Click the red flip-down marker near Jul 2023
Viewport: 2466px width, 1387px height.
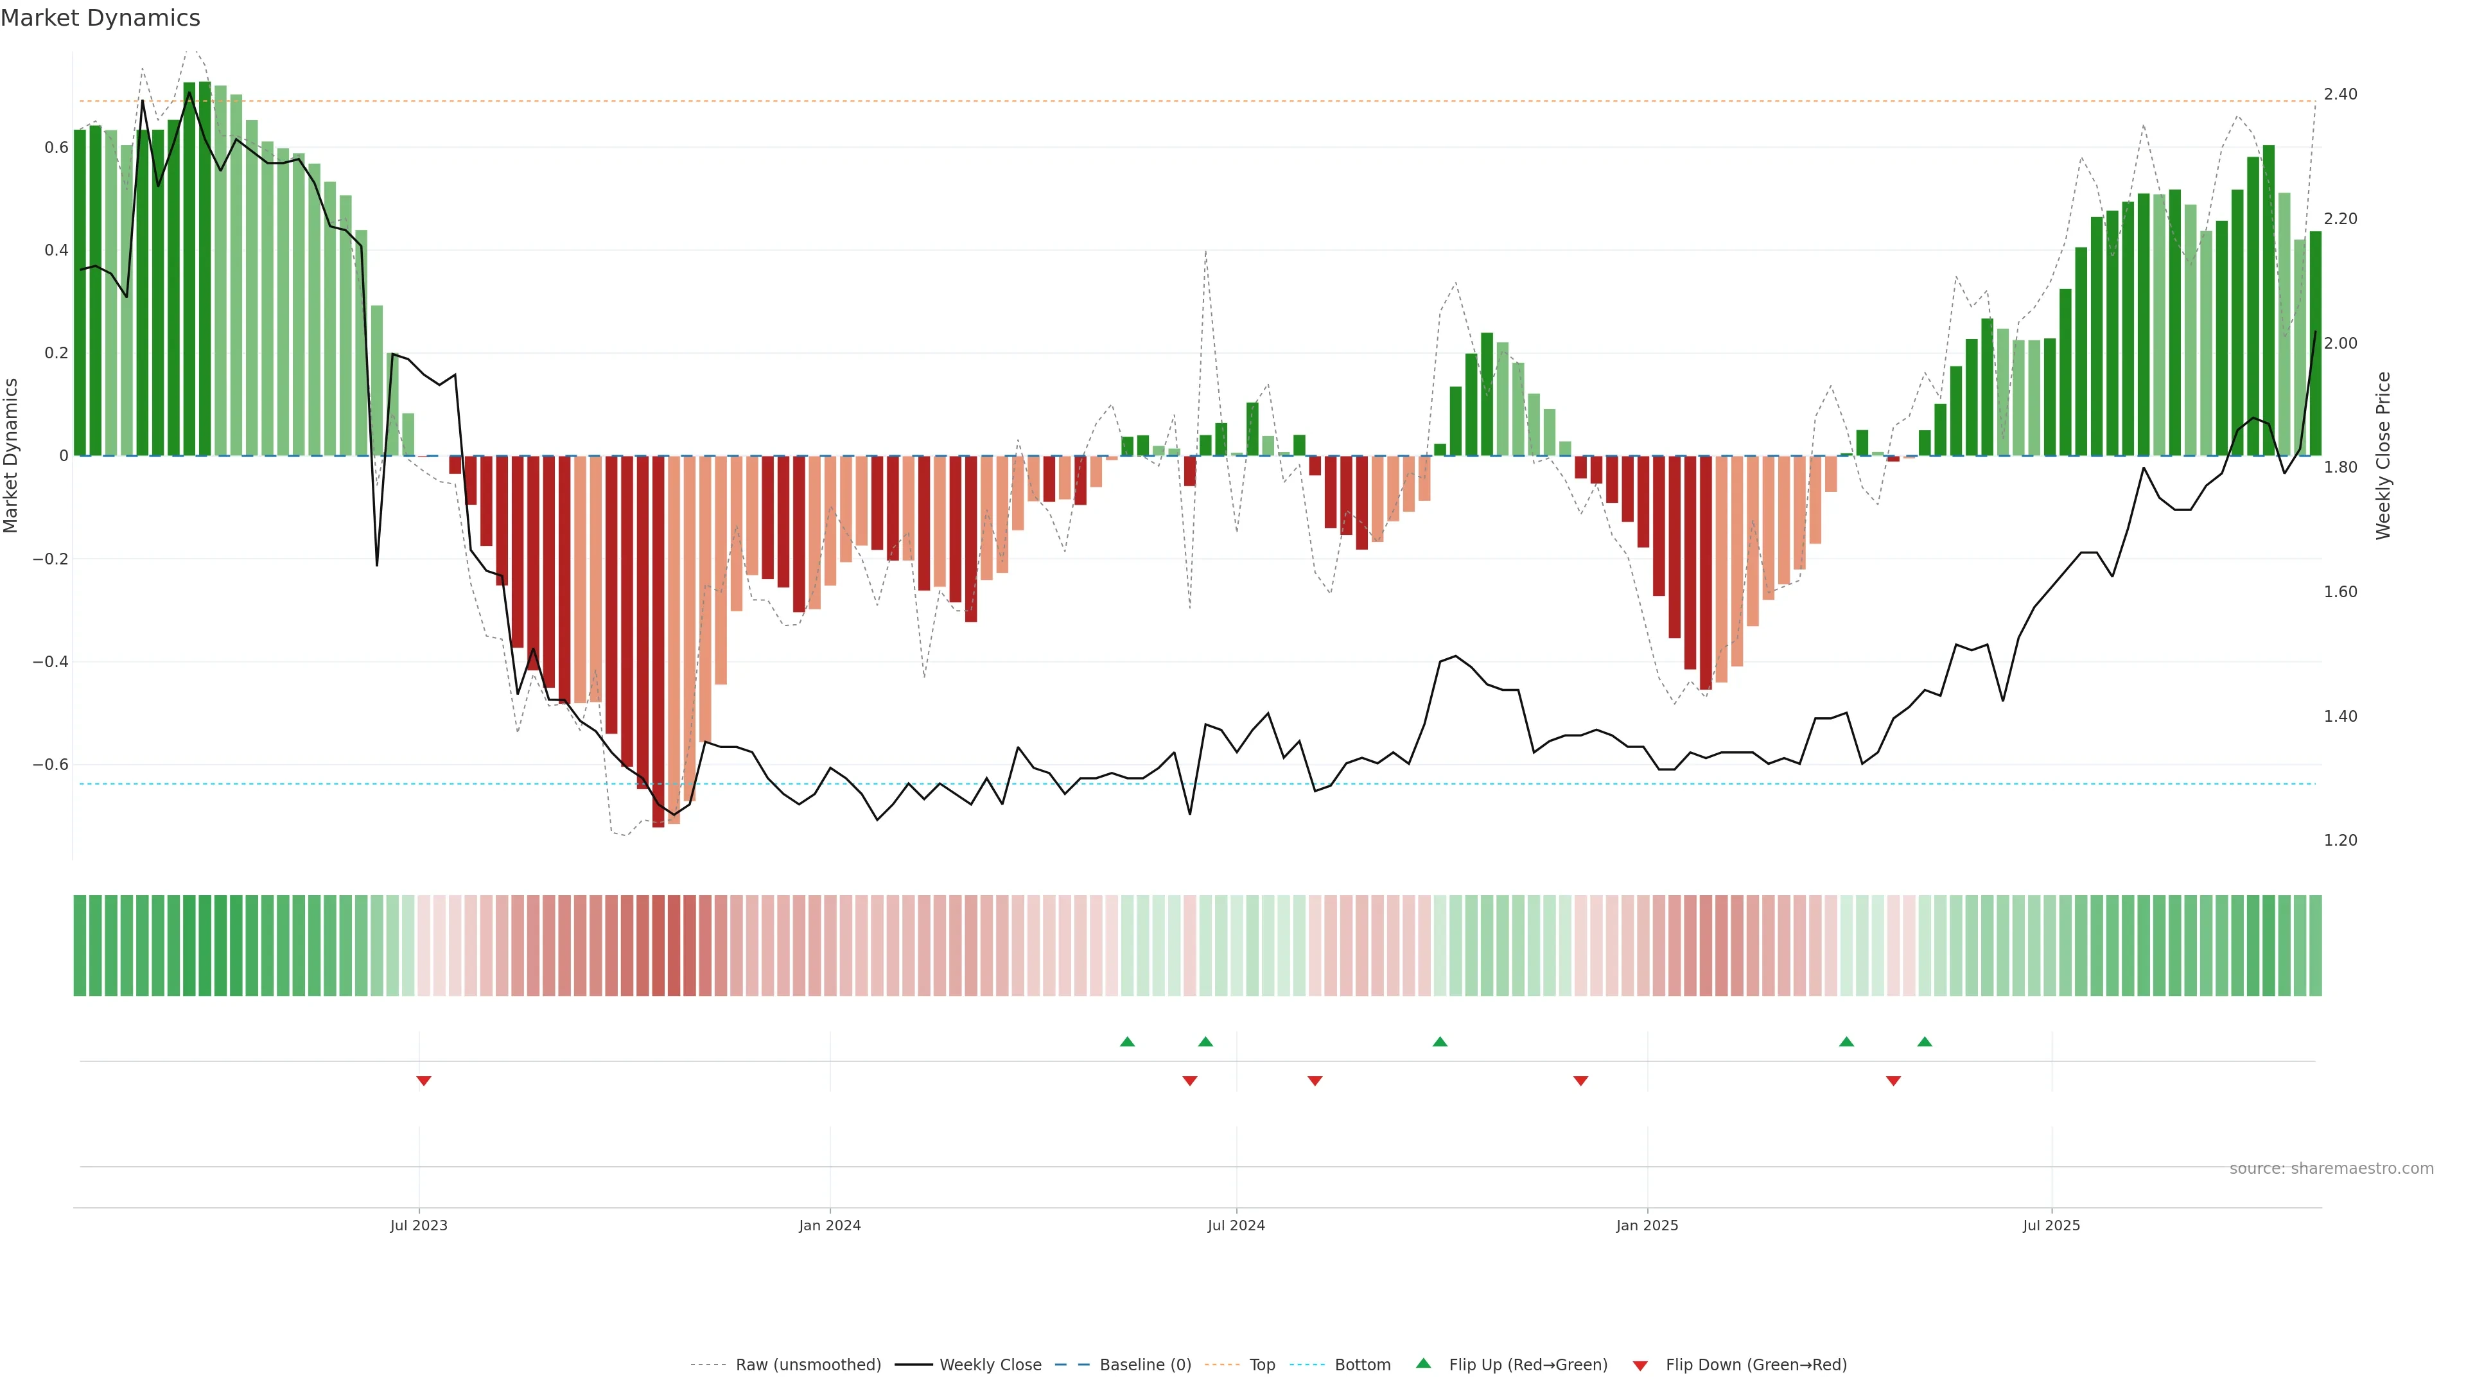click(424, 1081)
